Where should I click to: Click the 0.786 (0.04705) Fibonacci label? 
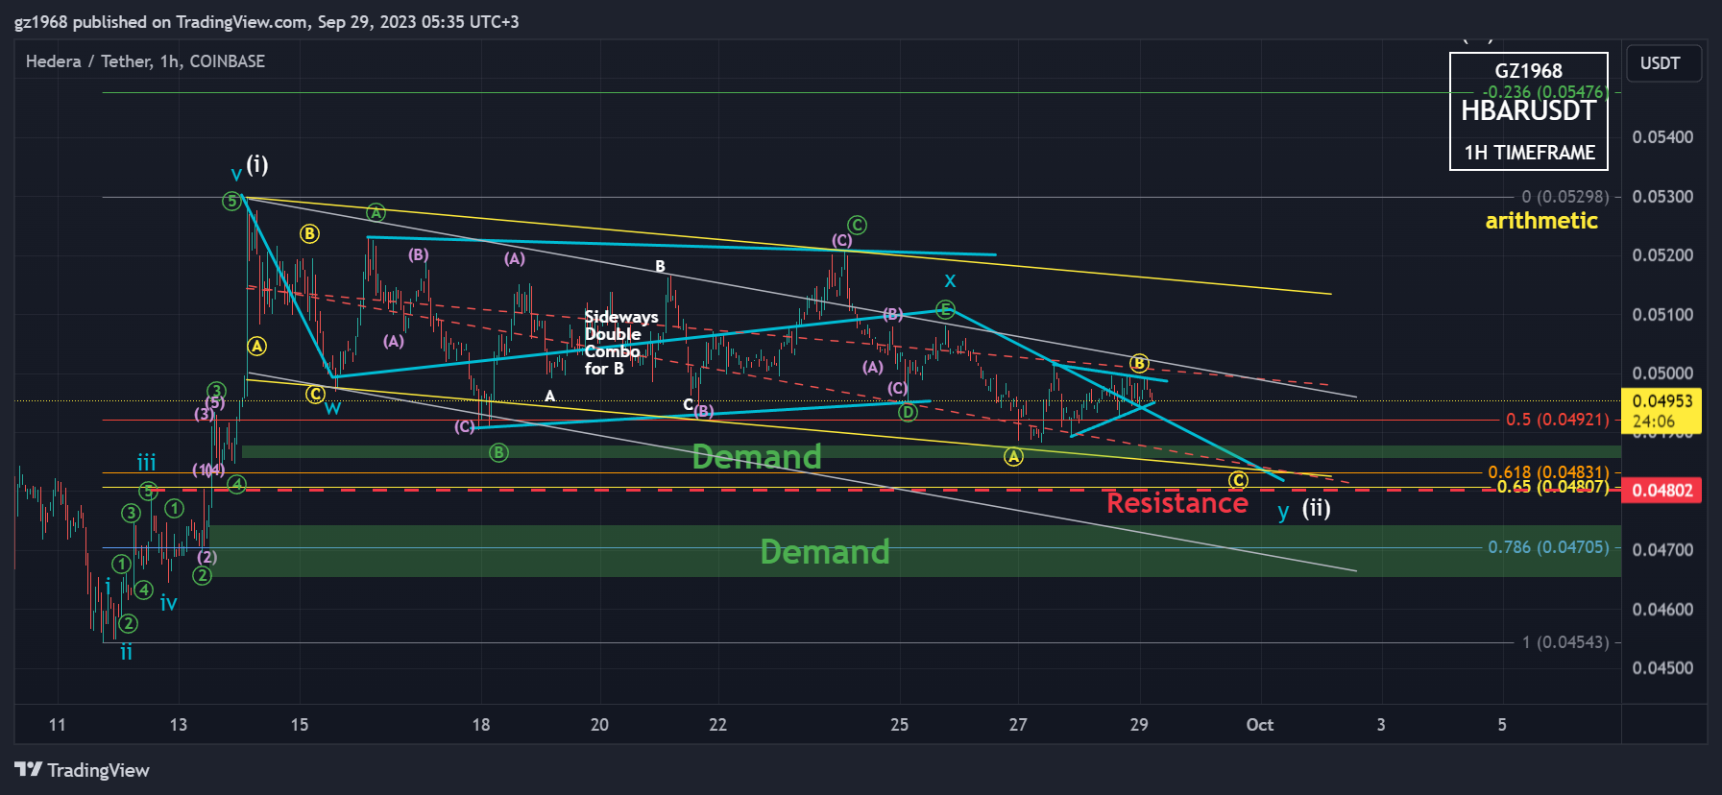1548,547
